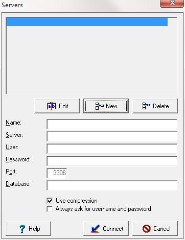Focus the Password input field
The image size is (185, 240).
112,161
